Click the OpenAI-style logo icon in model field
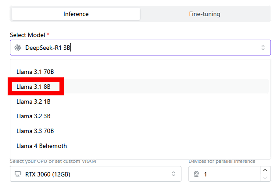This screenshot has height=189, width=280. (x=18, y=48)
